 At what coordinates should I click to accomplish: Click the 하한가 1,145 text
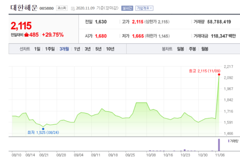157,36
